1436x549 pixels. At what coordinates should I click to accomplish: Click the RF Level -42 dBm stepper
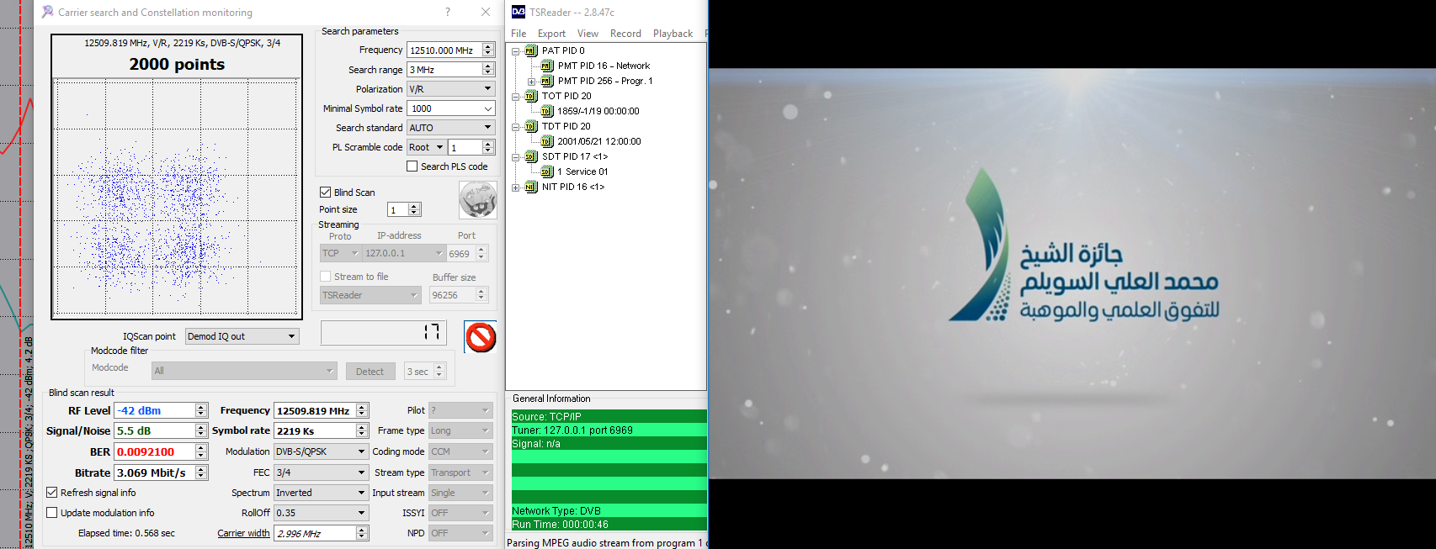point(201,410)
